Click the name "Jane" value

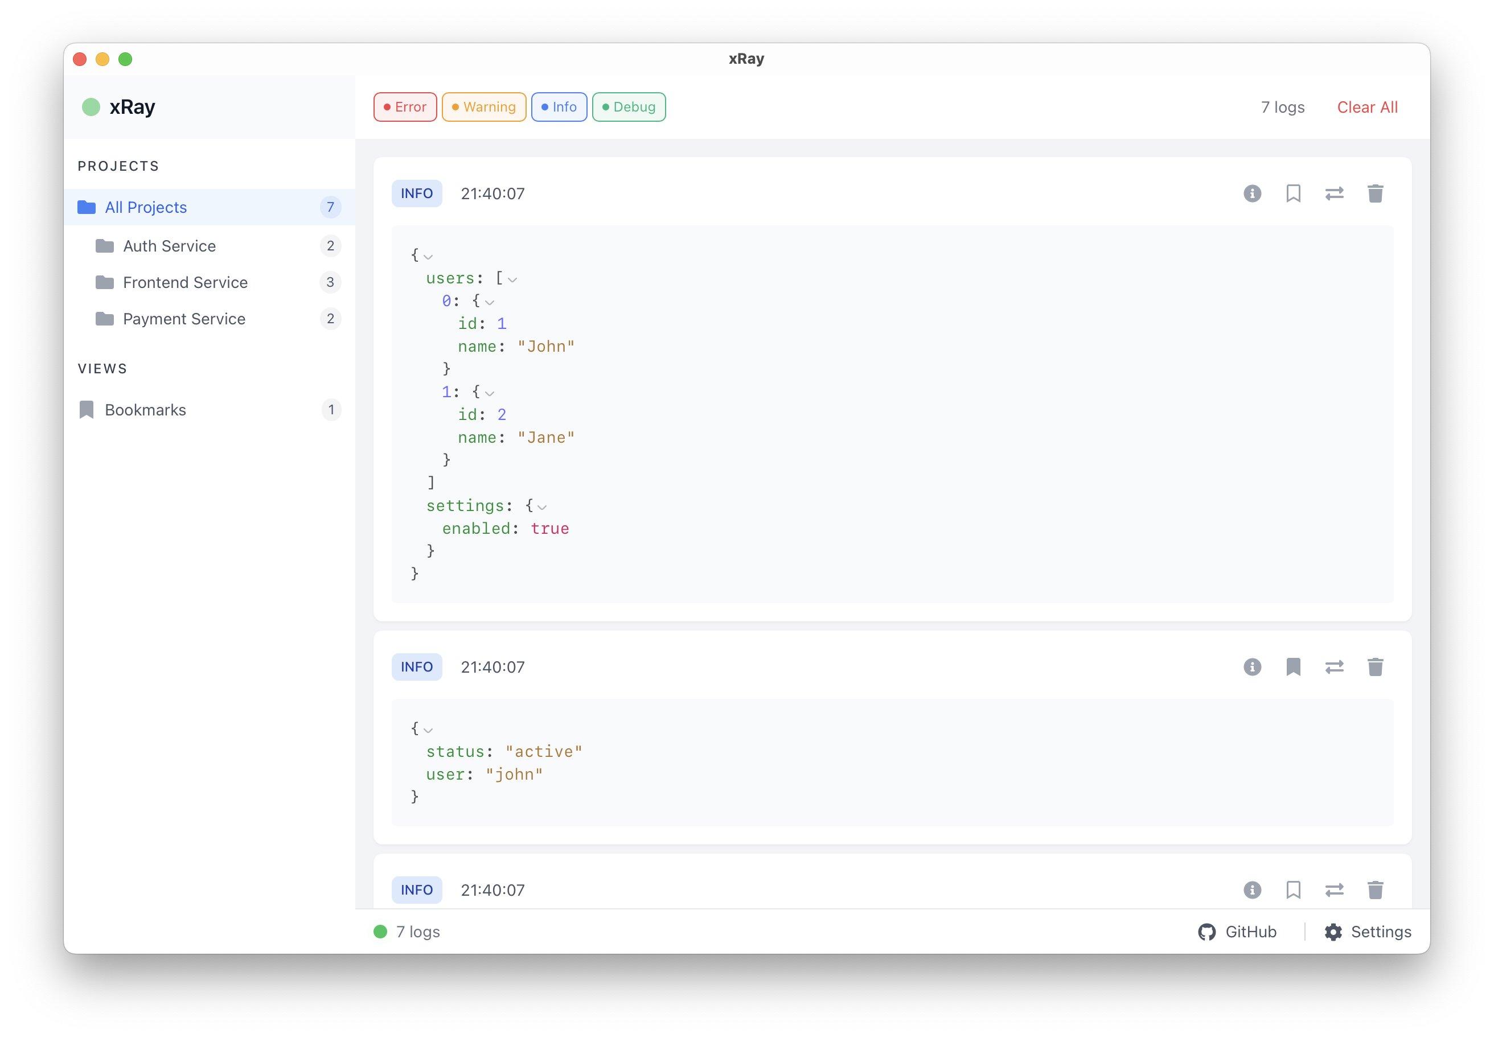[x=546, y=438]
